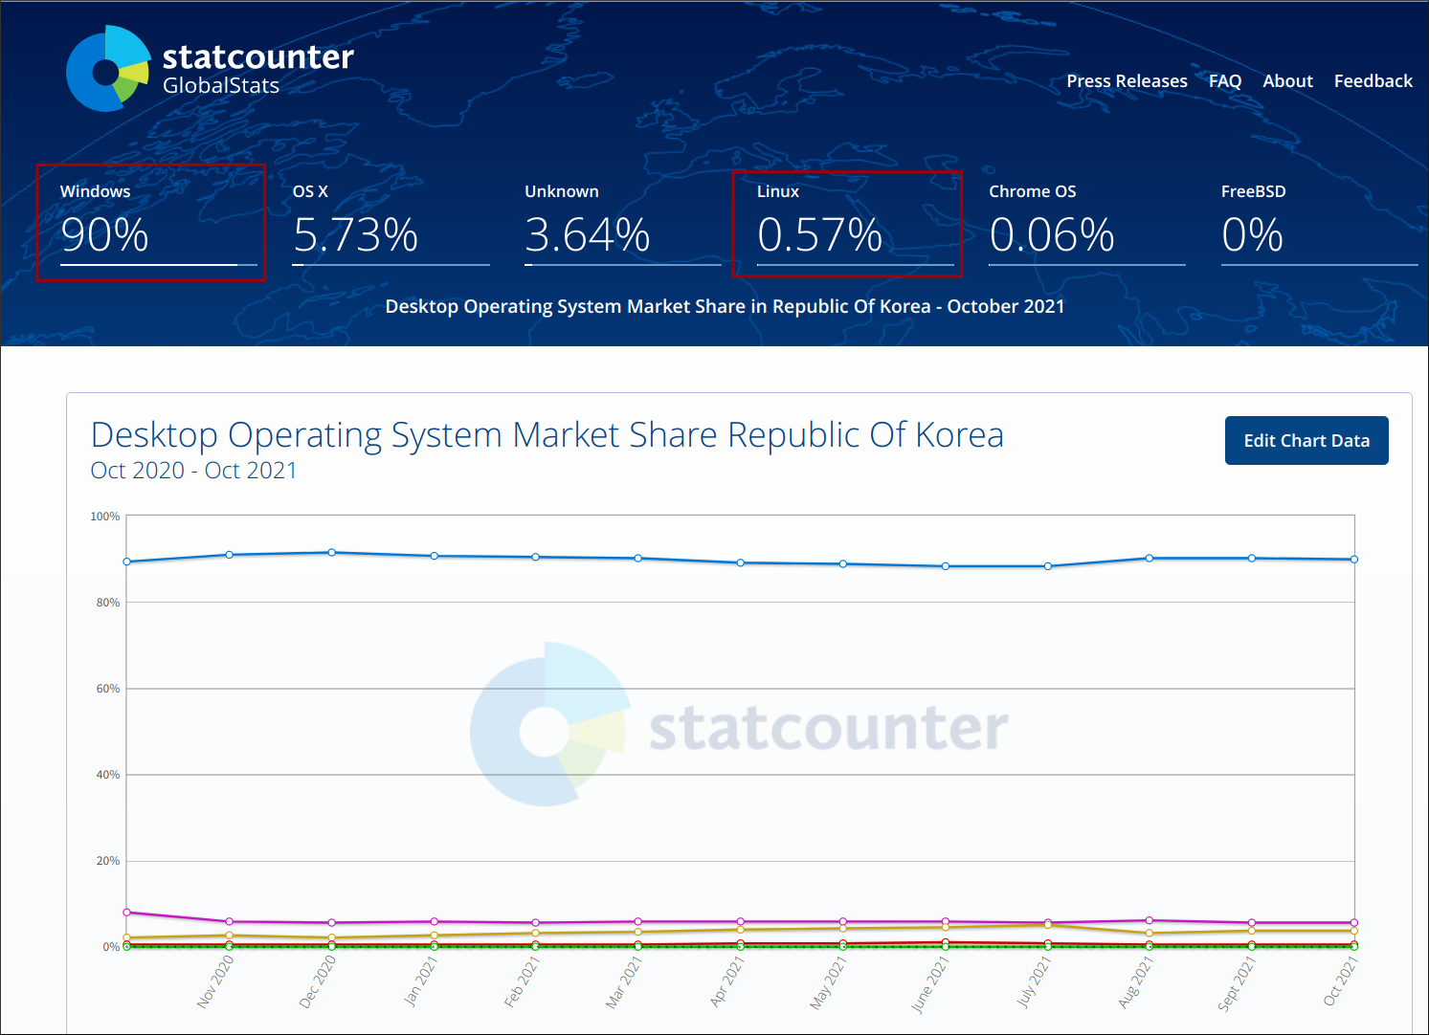This screenshot has width=1429, height=1035.
Task: Click the magenta OS X line point at Aug 2021
Action: click(x=1150, y=920)
